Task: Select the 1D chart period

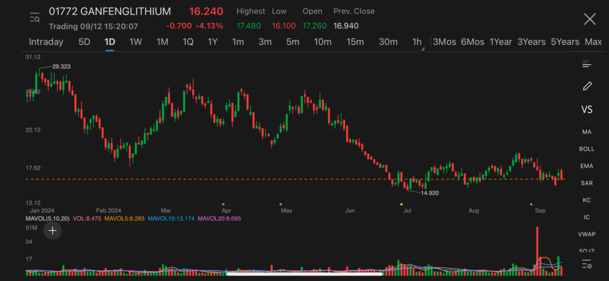Action: (x=110, y=42)
